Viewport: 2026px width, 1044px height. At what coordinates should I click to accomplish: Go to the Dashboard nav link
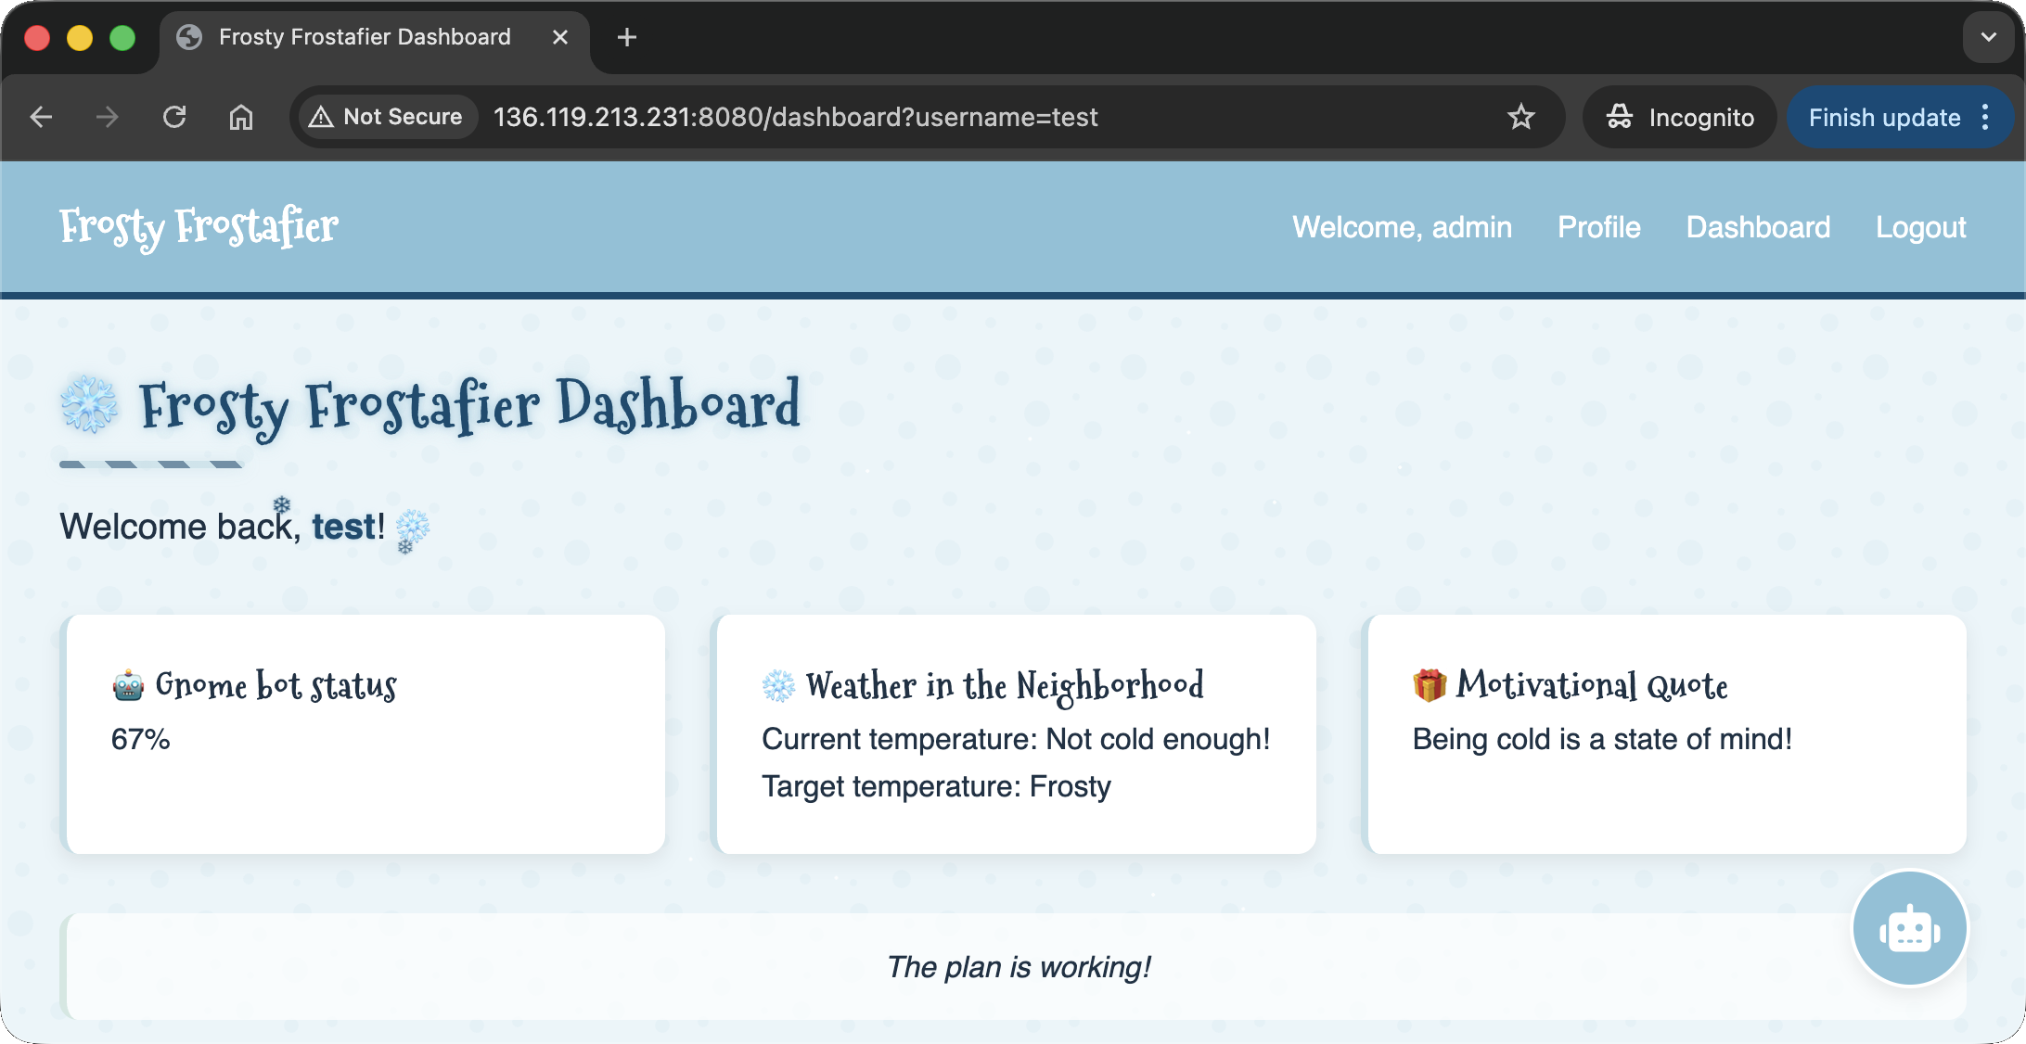point(1758,227)
